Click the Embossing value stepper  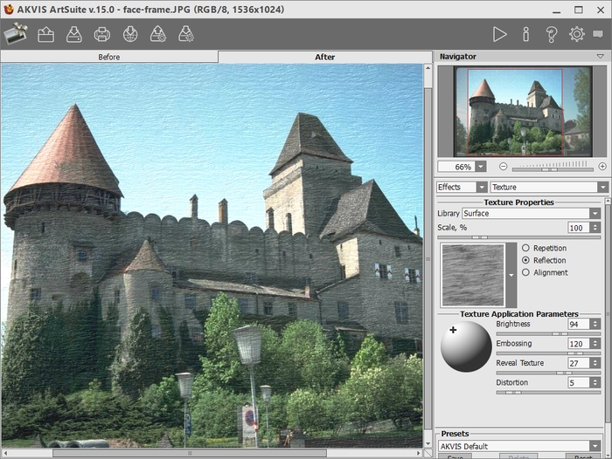595,343
